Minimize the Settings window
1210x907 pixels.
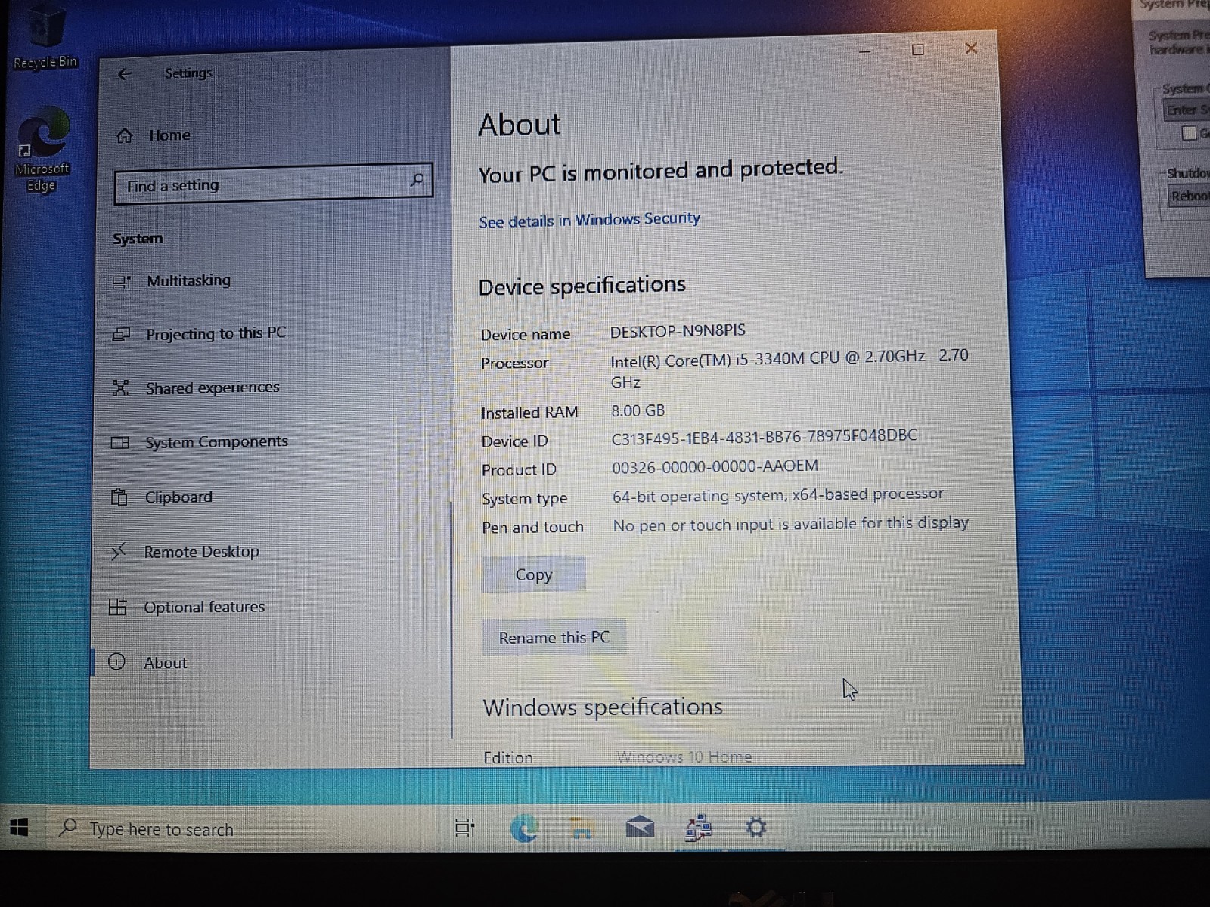865,51
